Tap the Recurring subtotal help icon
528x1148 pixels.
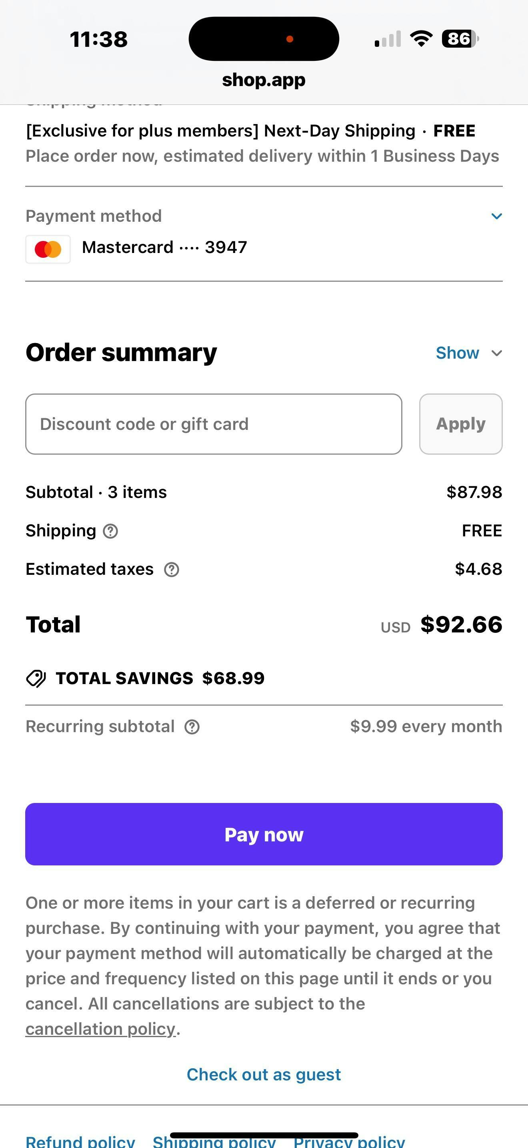192,727
